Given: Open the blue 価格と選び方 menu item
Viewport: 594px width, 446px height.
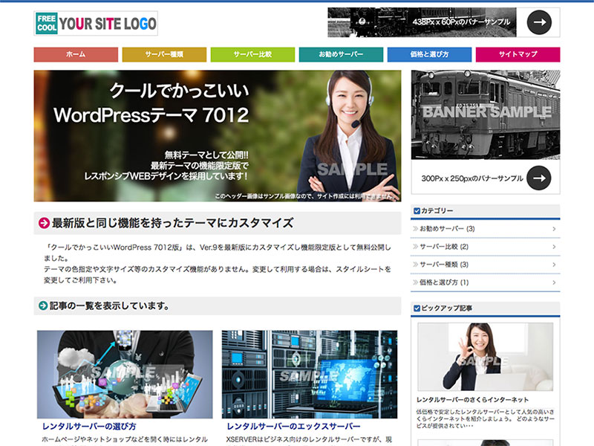Looking at the screenshot, I should [429, 54].
